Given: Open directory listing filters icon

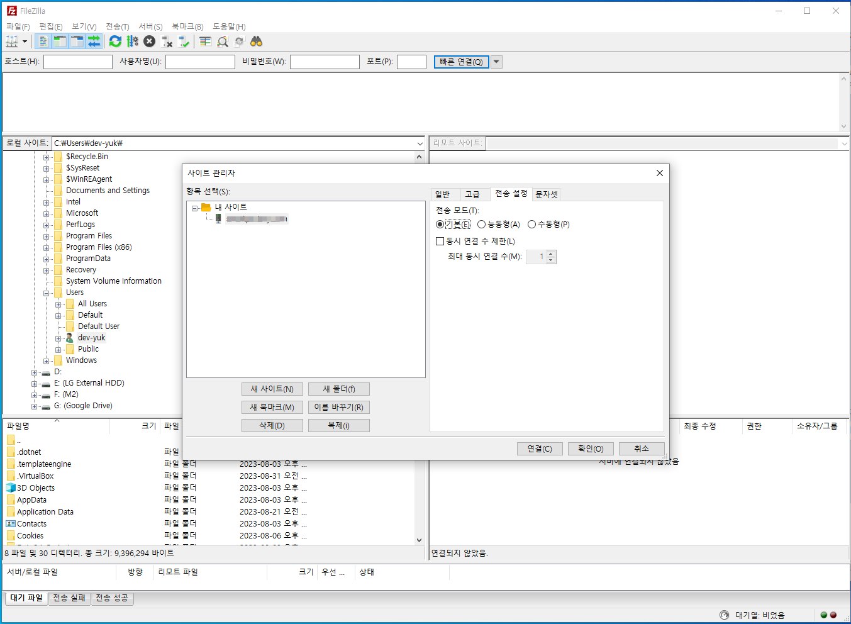Looking at the screenshot, I should pos(205,42).
